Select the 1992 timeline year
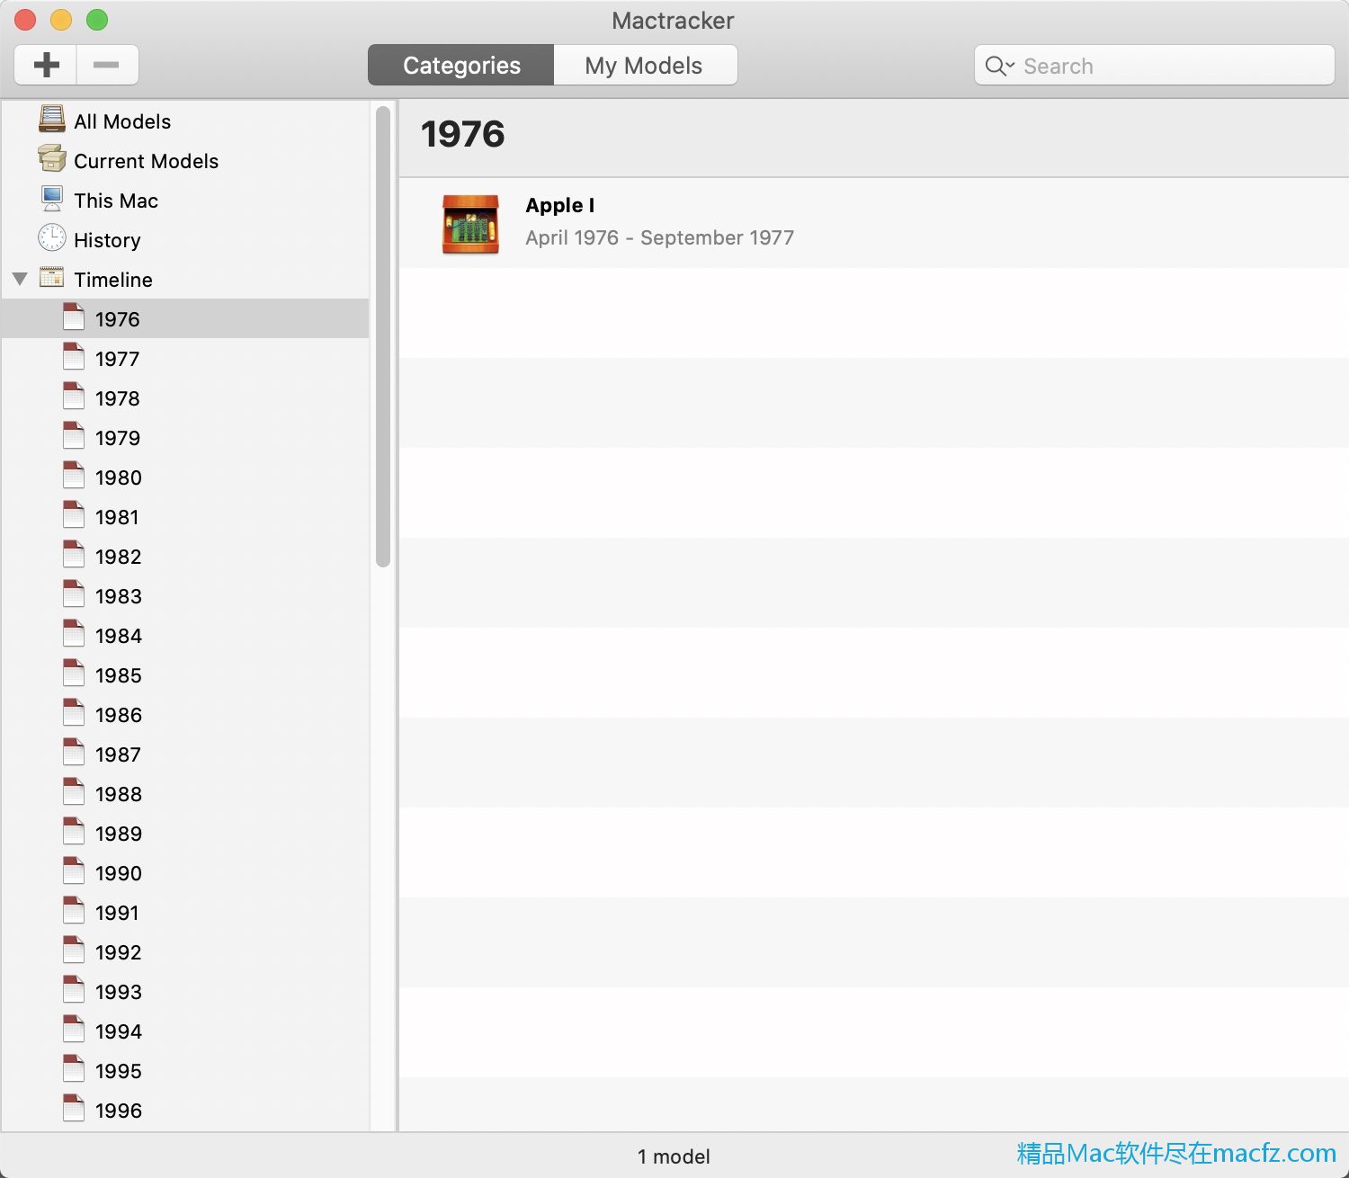This screenshot has width=1349, height=1178. (x=119, y=952)
